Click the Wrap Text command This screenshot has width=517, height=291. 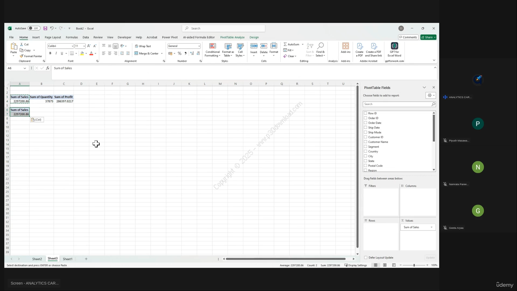[143, 46]
